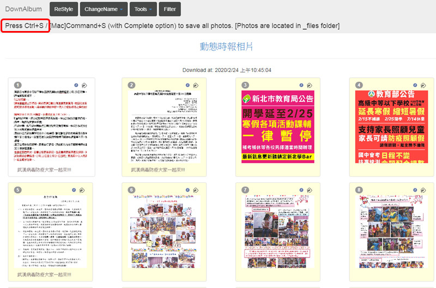This screenshot has width=436, height=288.
Task: Click the share arrow icon on photo 8
Action: point(423,190)
